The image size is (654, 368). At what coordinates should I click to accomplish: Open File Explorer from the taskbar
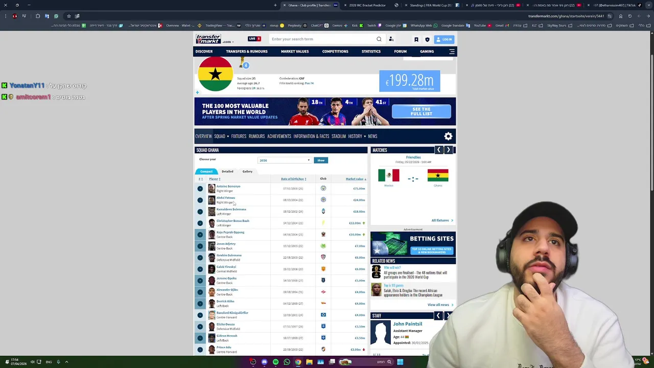click(309, 362)
